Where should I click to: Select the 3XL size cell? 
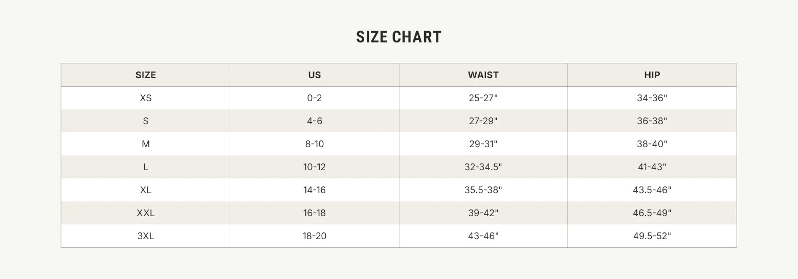coord(146,236)
